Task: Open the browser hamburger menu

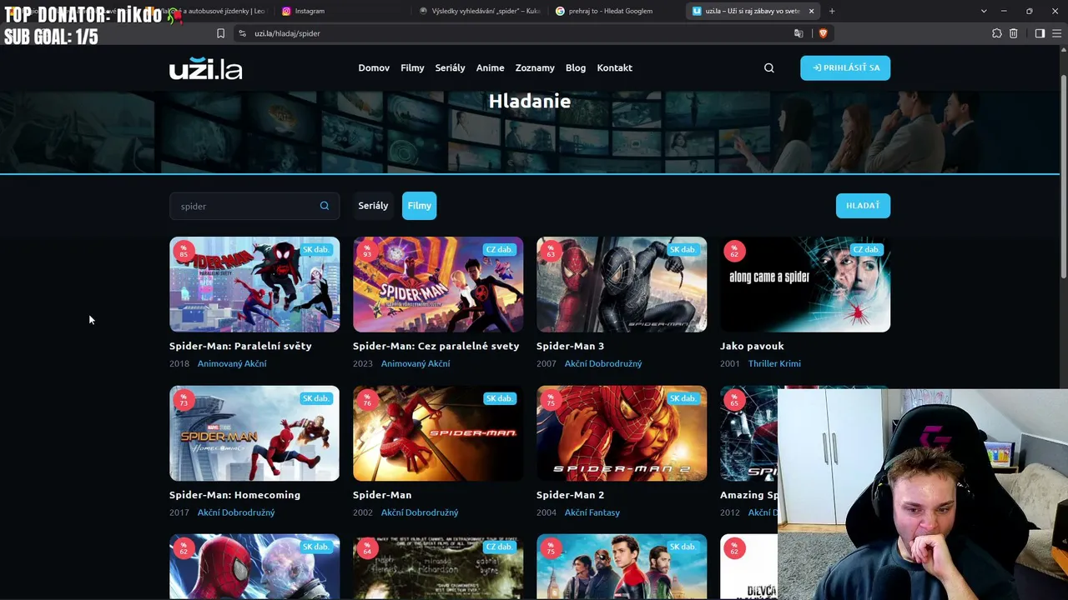Action: click(1057, 33)
